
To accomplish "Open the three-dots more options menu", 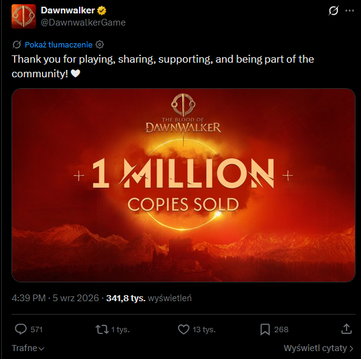I will click(x=349, y=10).
